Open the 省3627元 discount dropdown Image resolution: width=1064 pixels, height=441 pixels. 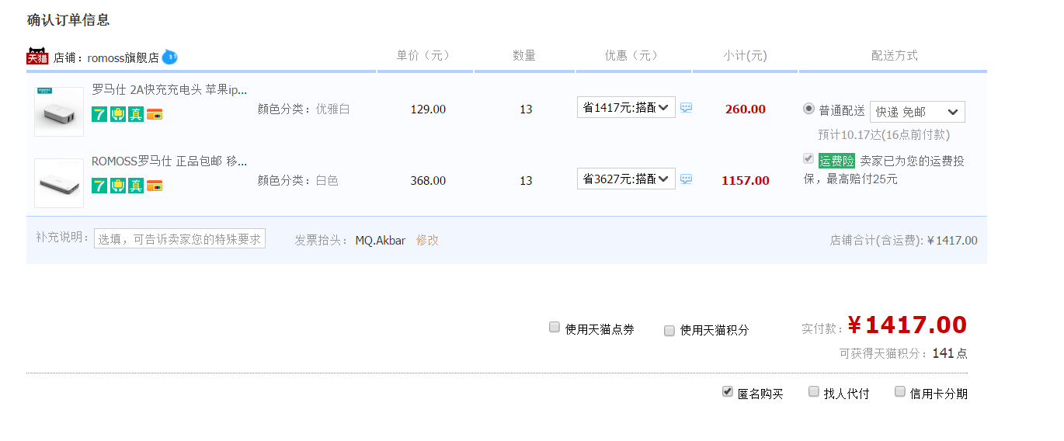(626, 179)
